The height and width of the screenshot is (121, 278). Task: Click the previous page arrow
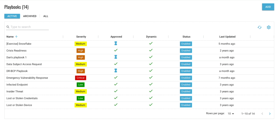262,114
